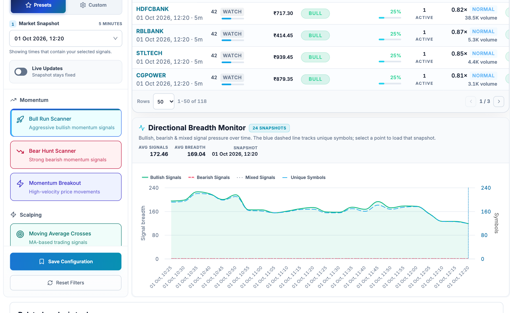513x313 pixels.
Task: Click the 24 SNAPSHOTS badge
Action: click(269, 128)
